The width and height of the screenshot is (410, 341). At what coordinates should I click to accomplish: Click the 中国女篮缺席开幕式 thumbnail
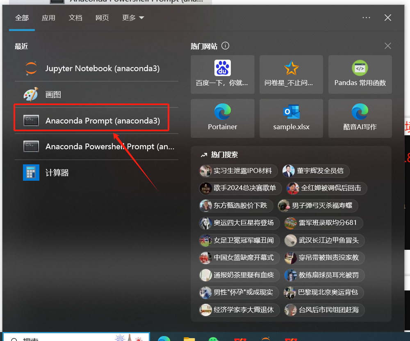(x=205, y=258)
